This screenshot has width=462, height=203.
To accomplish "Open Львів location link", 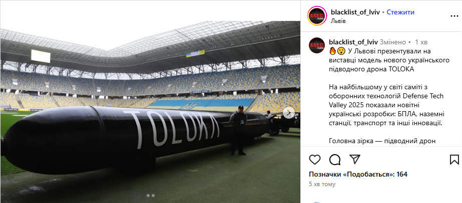I will click(x=338, y=21).
